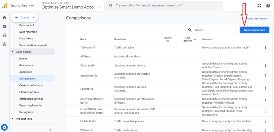Open the Home icon in left rail
The image size is (274, 132).
[x=5, y=17]
